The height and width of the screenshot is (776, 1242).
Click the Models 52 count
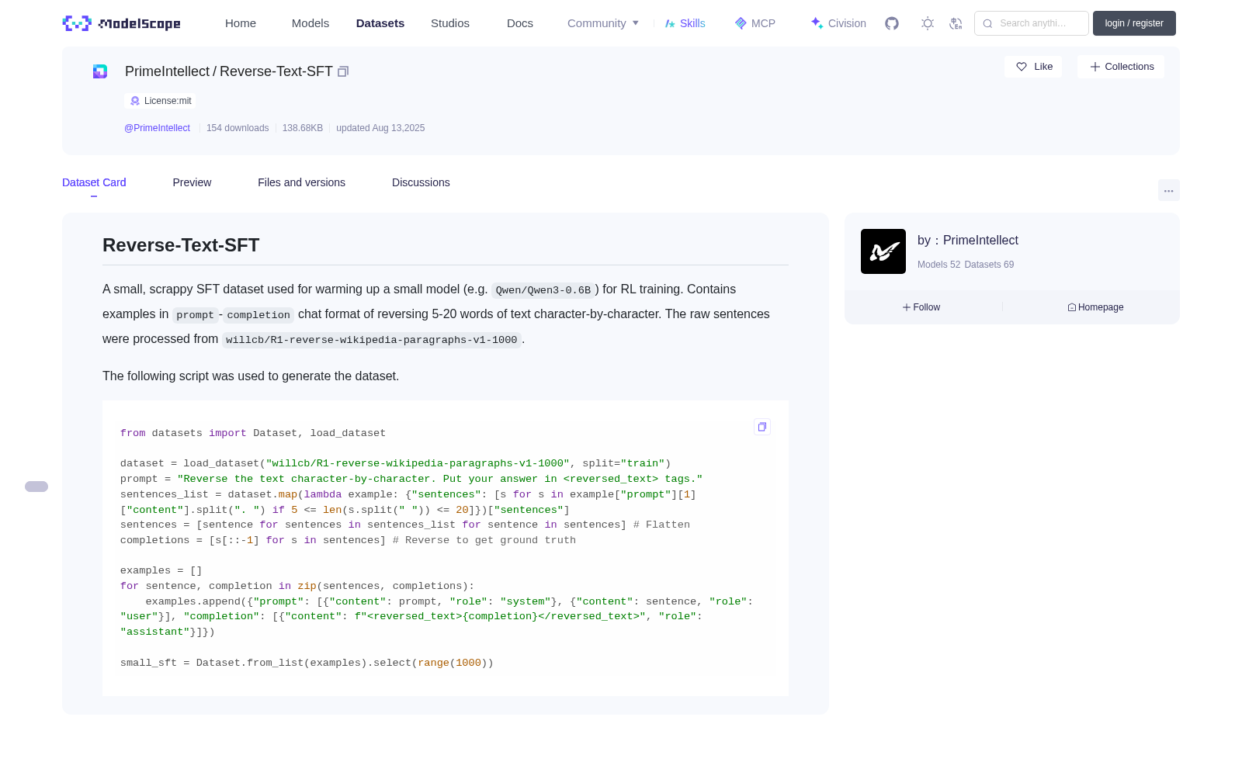click(938, 265)
